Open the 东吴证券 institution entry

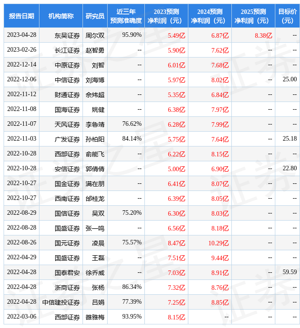[x=67, y=35]
